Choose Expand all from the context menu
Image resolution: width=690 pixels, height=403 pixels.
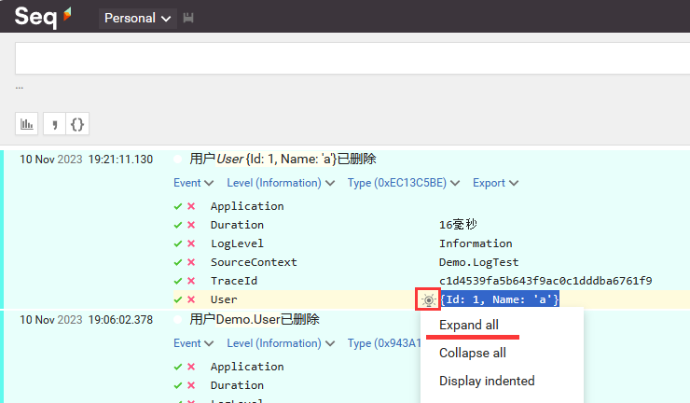[469, 325]
